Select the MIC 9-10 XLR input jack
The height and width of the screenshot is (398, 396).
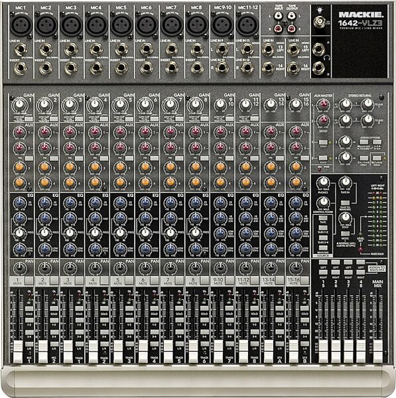coord(222,25)
